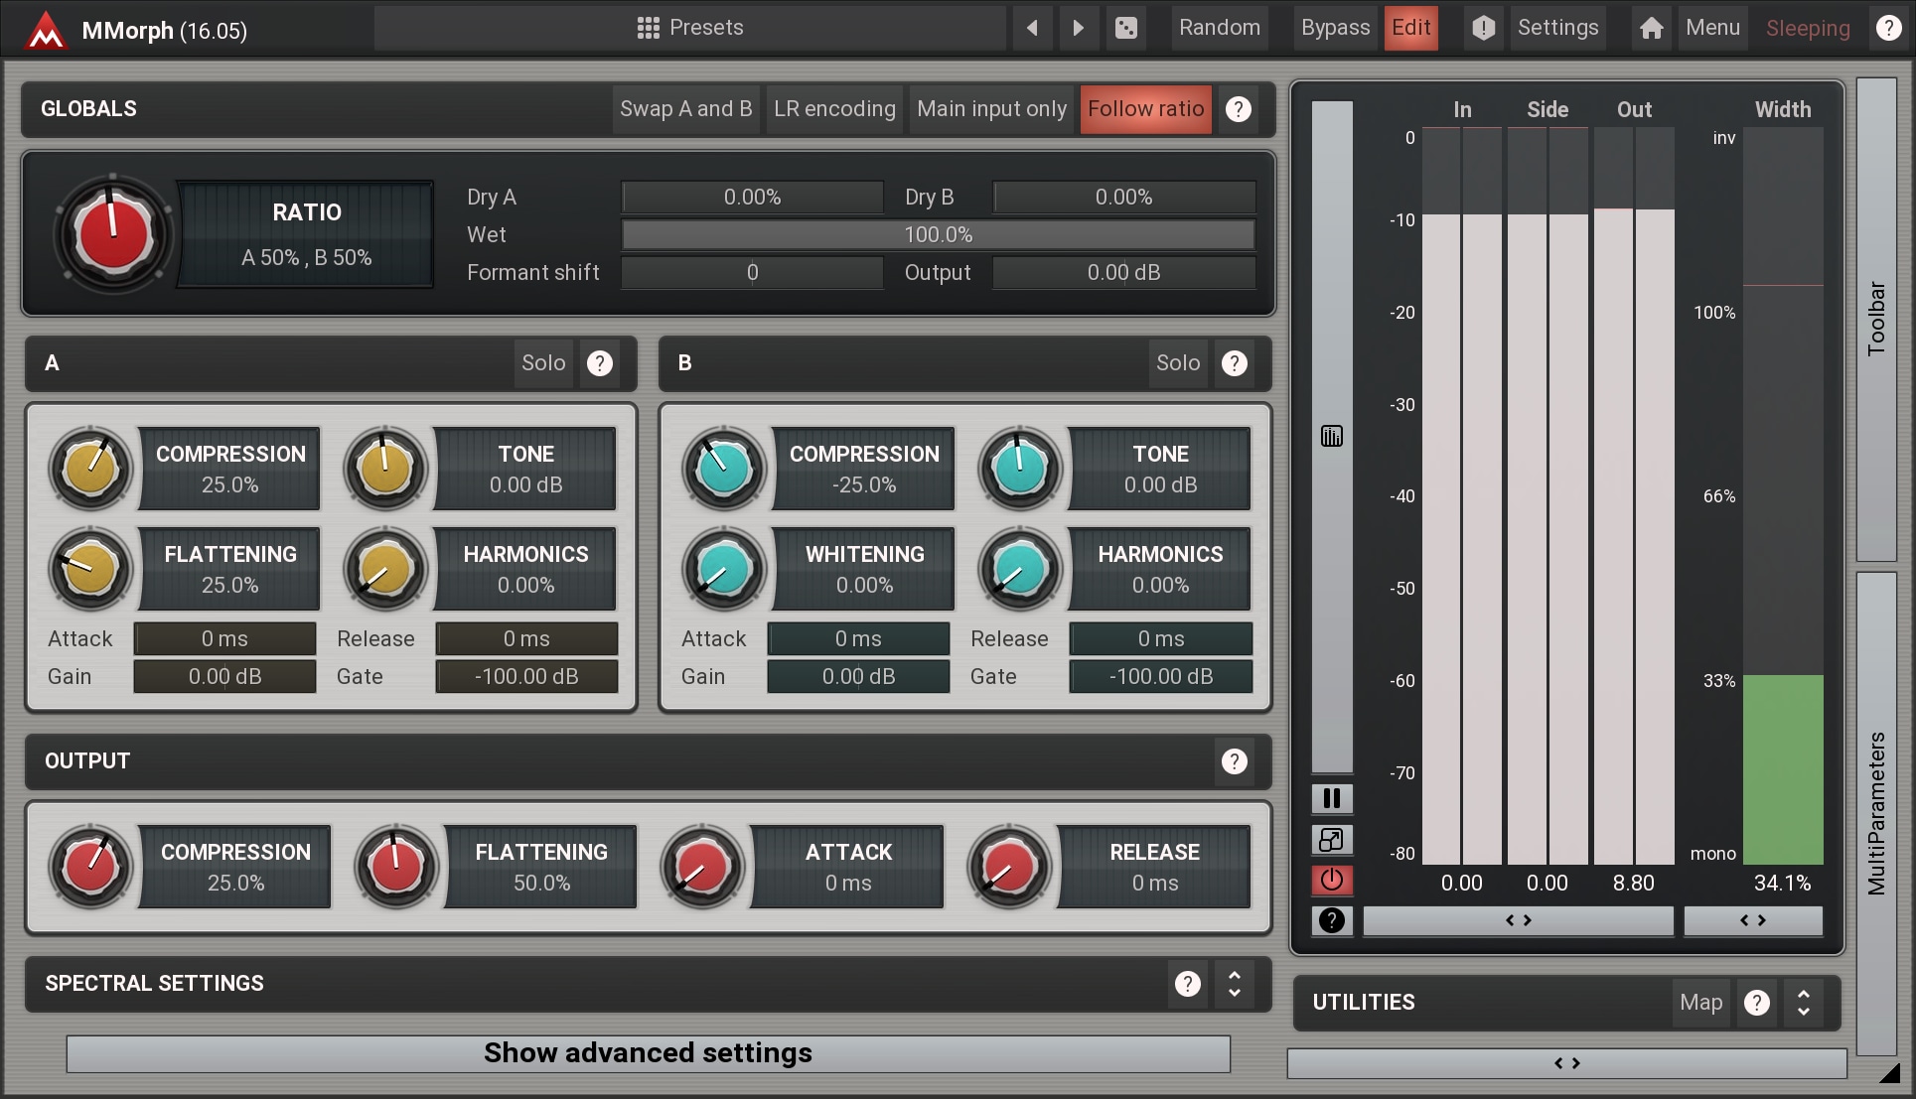The height and width of the screenshot is (1099, 1916).
Task: Expand the Utilities section
Action: pyautogui.click(x=1804, y=1003)
